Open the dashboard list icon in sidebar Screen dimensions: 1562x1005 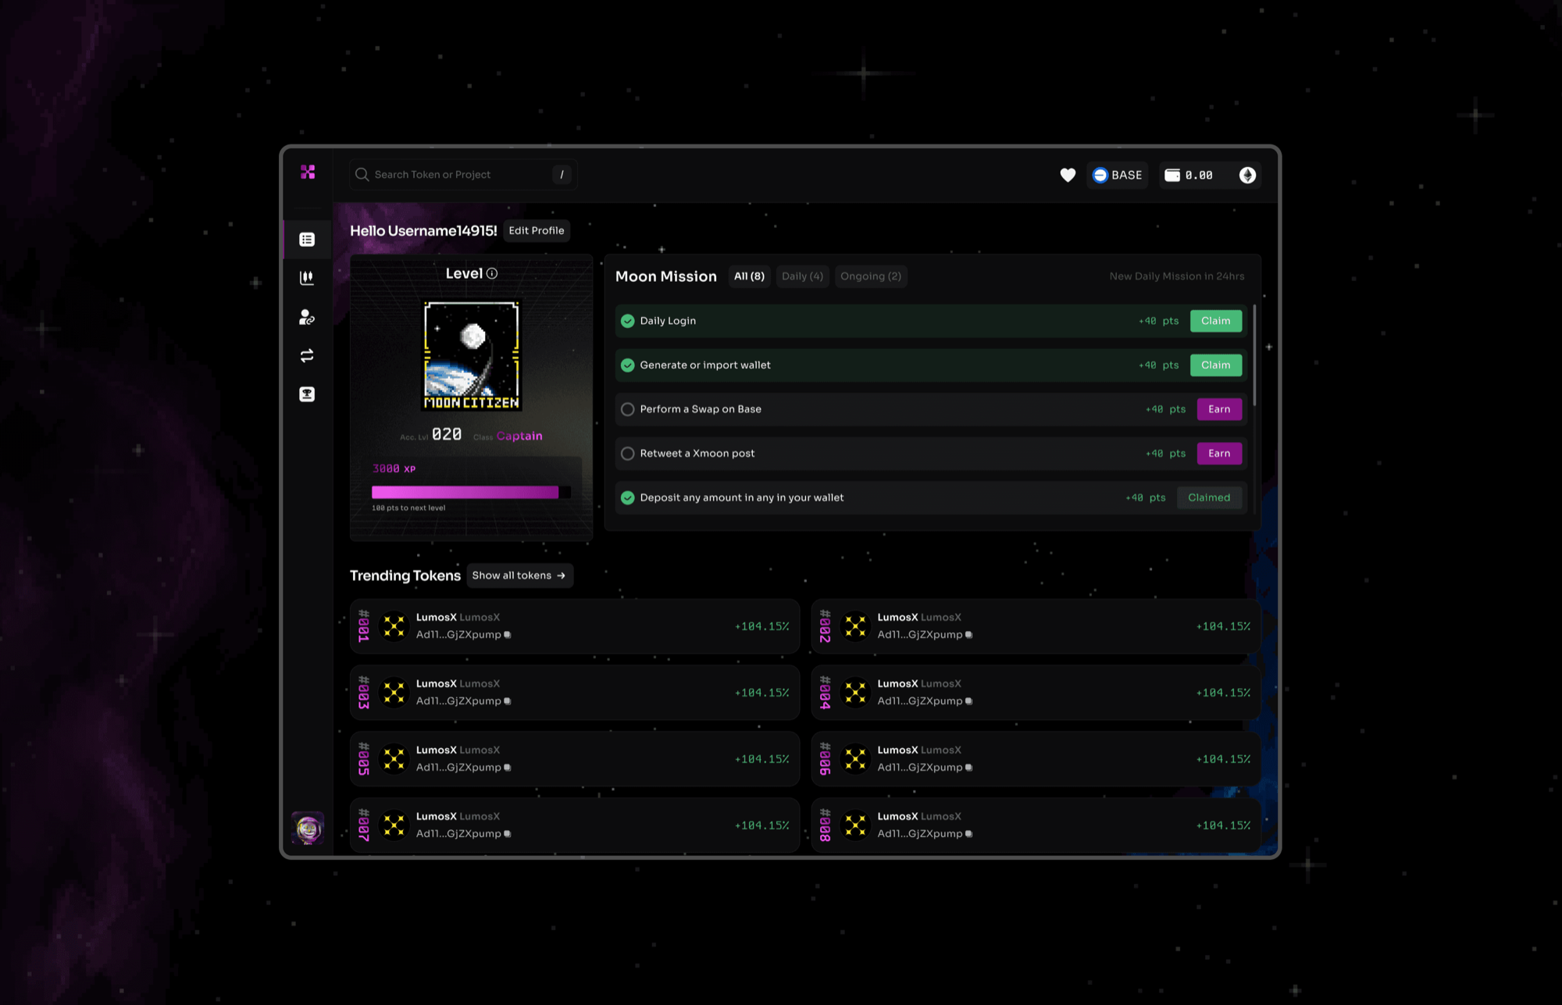pos(307,240)
